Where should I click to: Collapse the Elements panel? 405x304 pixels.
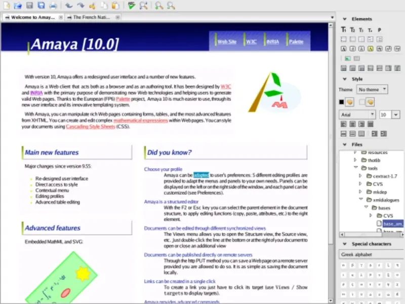[x=345, y=19]
